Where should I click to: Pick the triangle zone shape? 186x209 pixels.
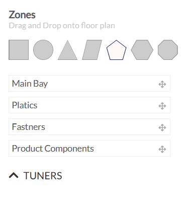coord(67,50)
